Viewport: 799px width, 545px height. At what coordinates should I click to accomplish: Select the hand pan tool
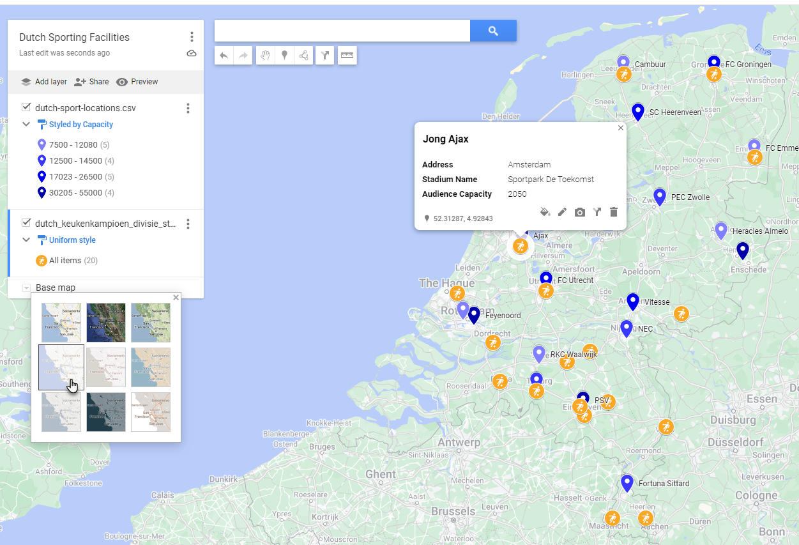click(266, 56)
